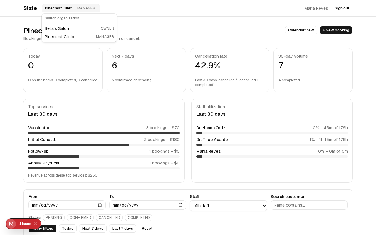Click the Next.js N logo icon
The height and width of the screenshot is (235, 376).
click(11, 224)
